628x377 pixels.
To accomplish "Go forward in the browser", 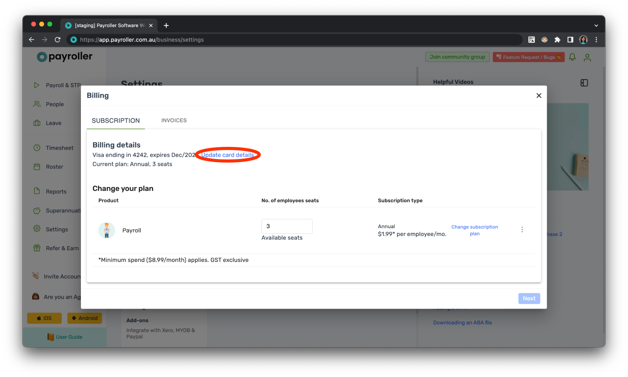I will click(x=44, y=40).
